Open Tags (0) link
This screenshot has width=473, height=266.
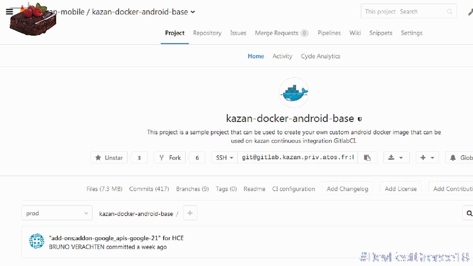[226, 189]
